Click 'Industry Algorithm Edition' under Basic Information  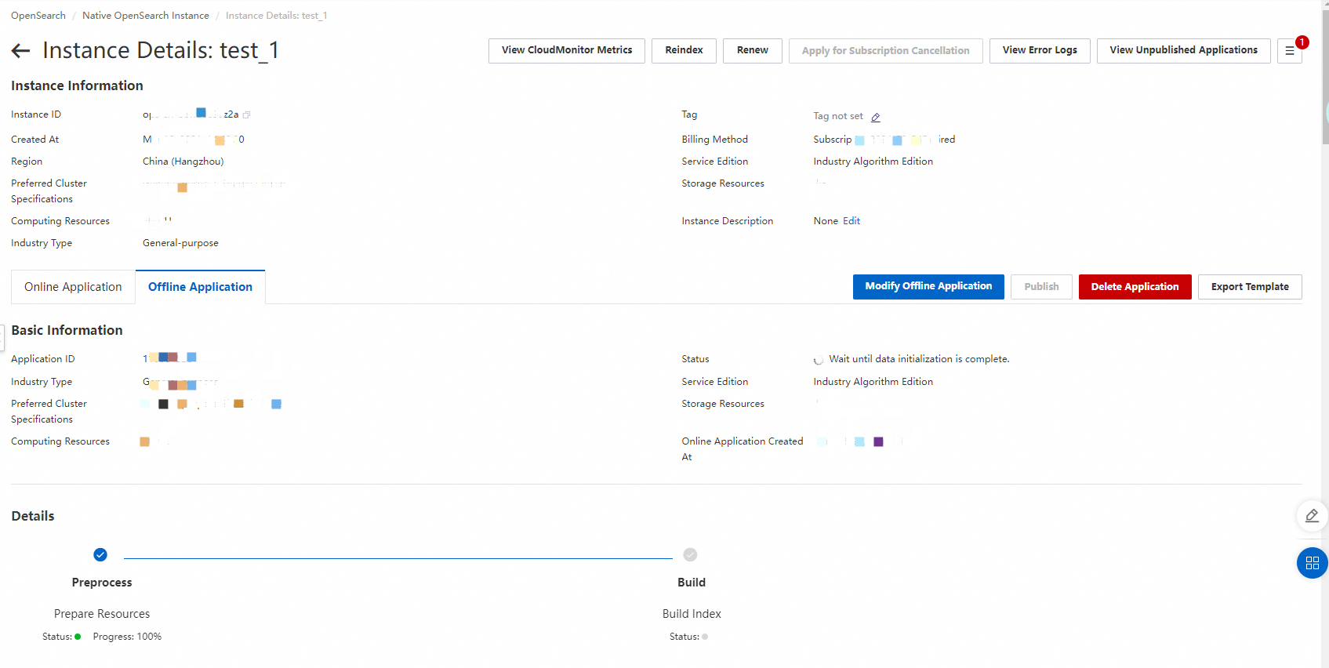point(873,382)
